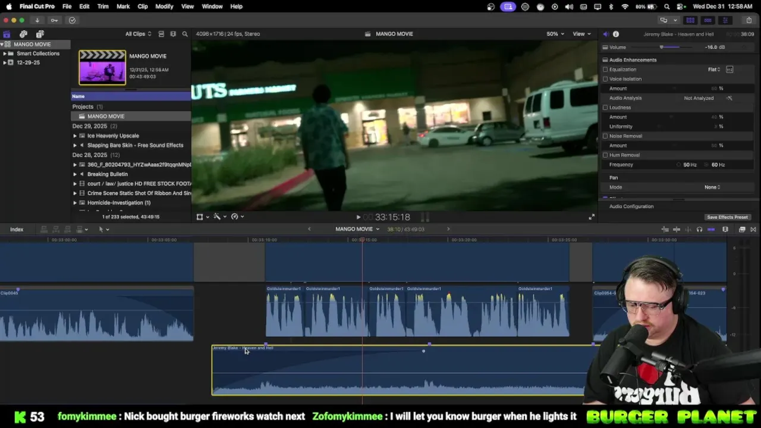The image size is (761, 428).
Task: Toggle the Timeline panel layout button
Action: pyautogui.click(x=707, y=20)
